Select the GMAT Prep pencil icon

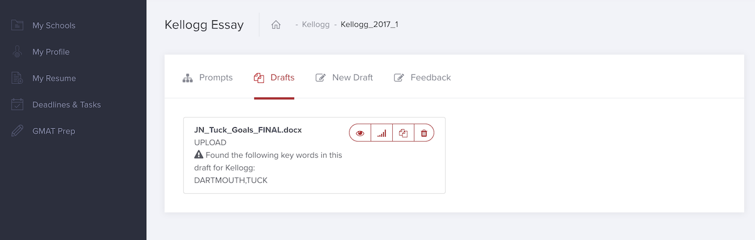[17, 131]
